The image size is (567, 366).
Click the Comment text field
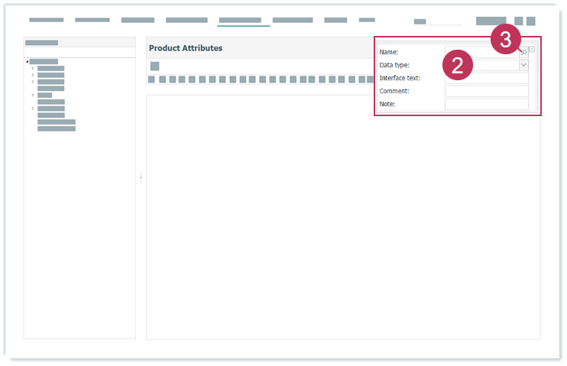click(x=486, y=91)
